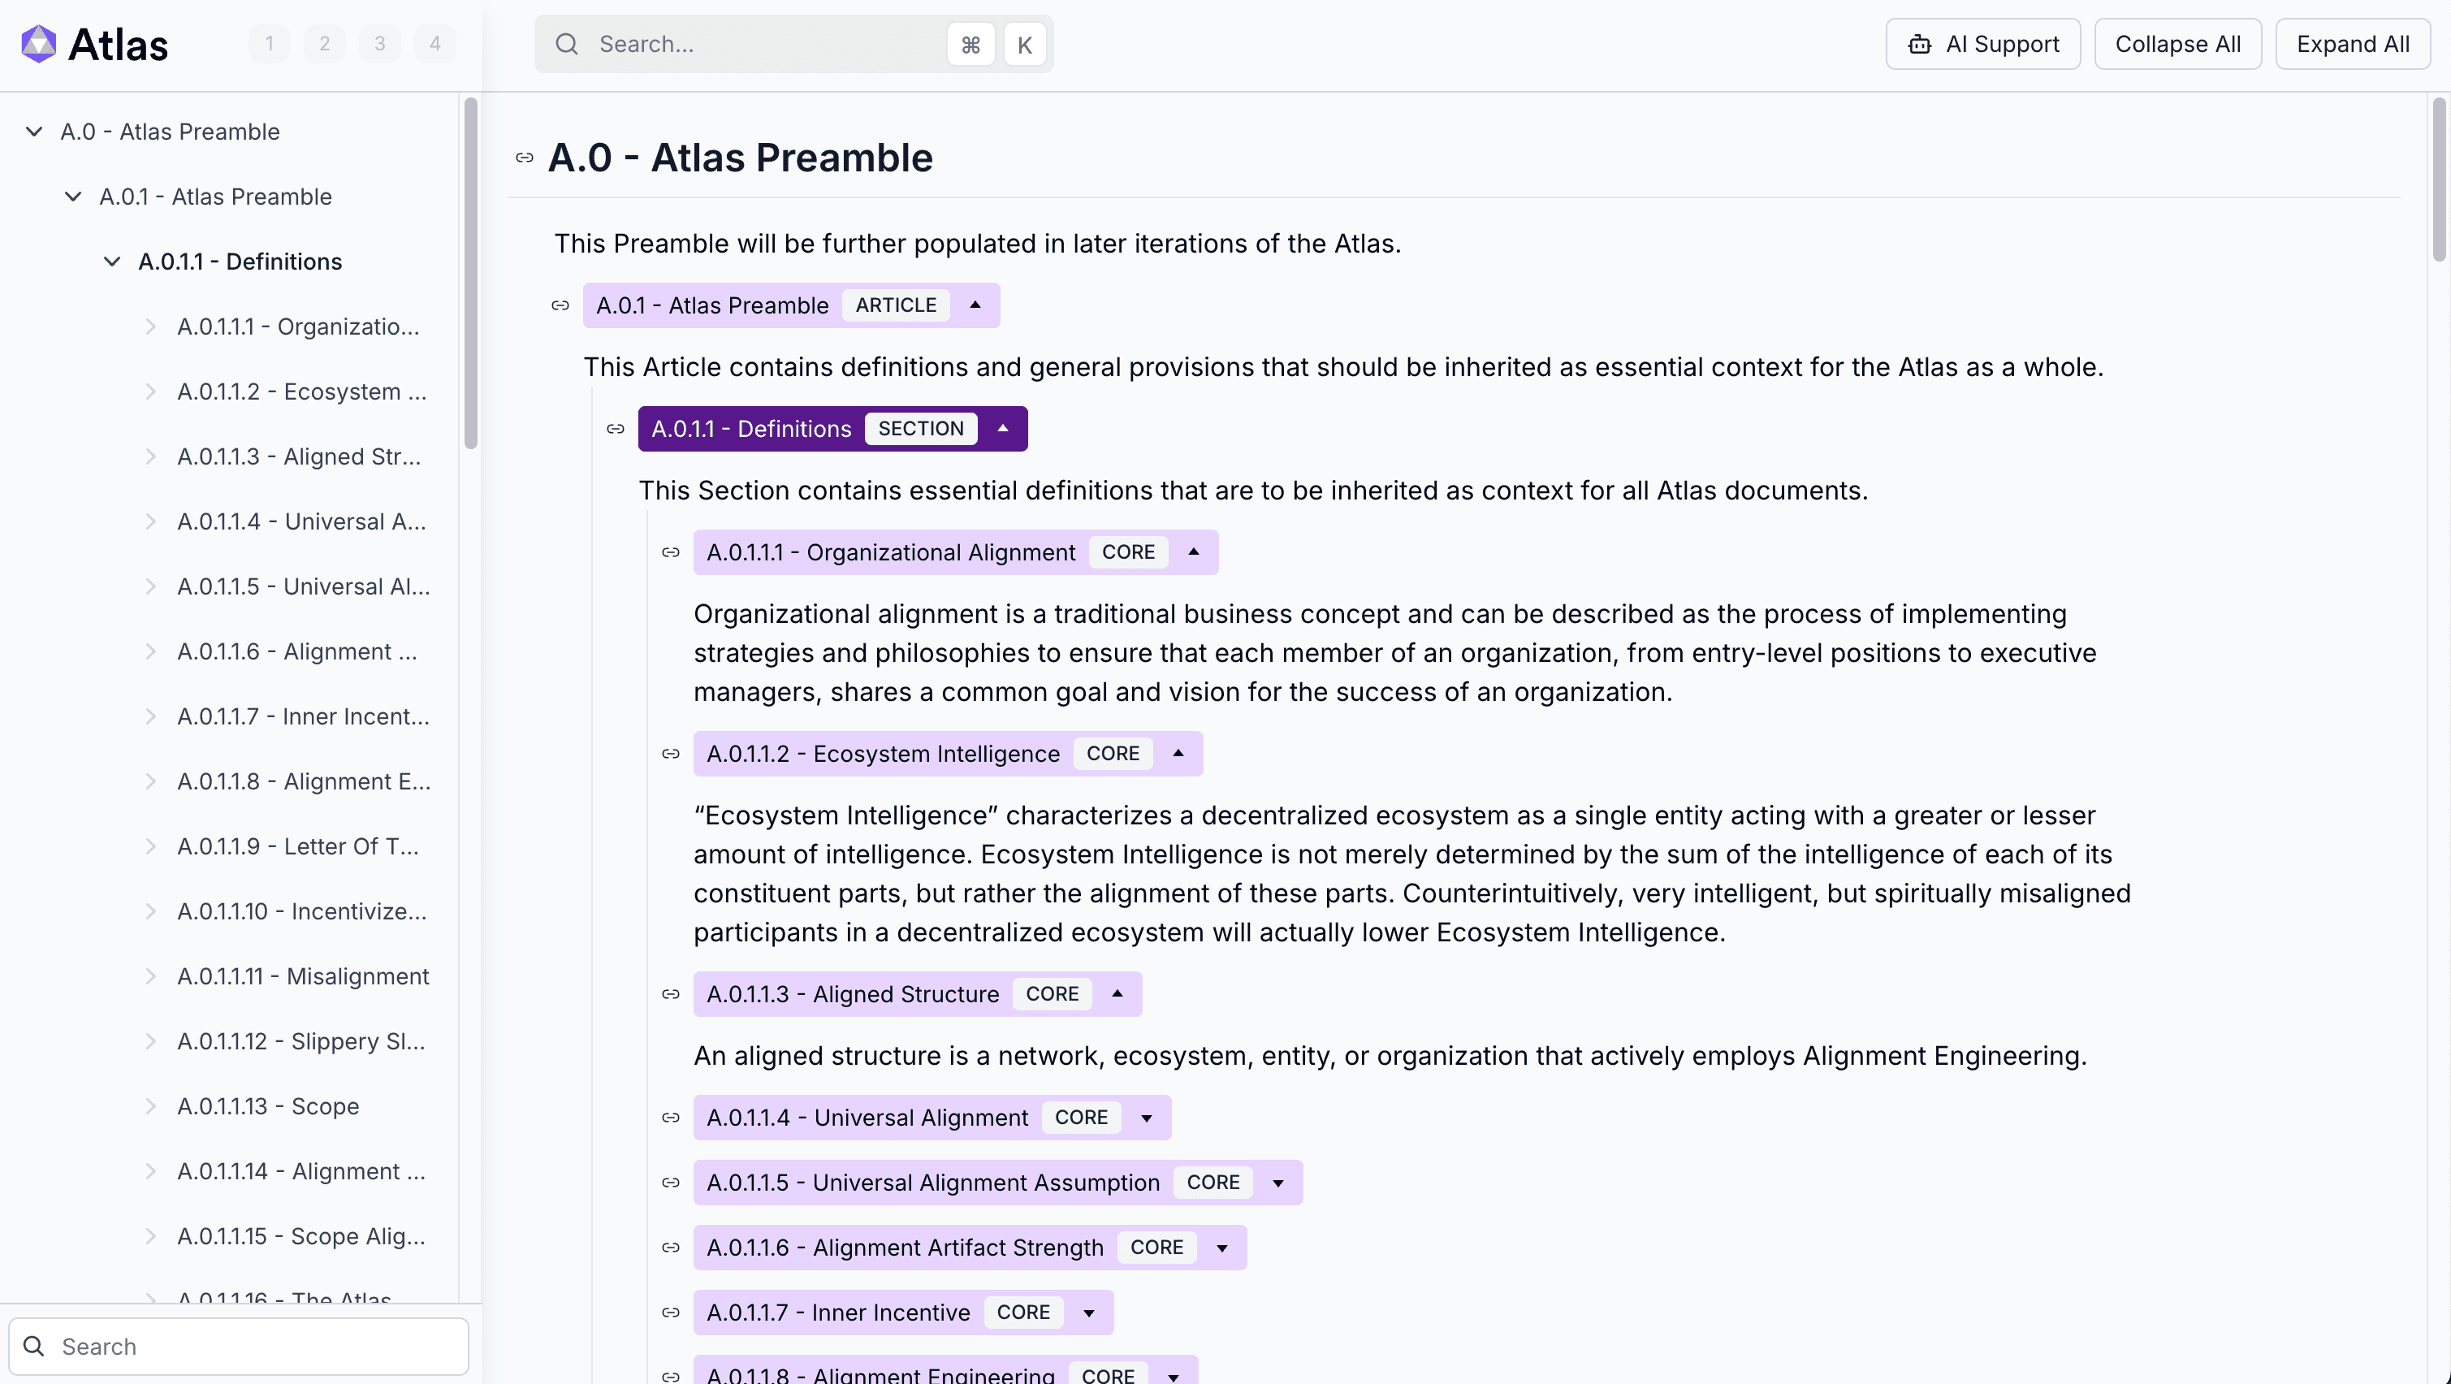Select heading level 2 filter badge
This screenshot has height=1384, width=2451.
pos(323,43)
